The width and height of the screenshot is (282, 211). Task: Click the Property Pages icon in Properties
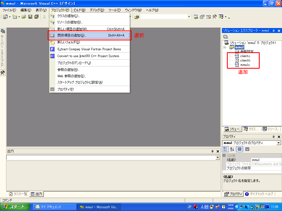click(247, 149)
